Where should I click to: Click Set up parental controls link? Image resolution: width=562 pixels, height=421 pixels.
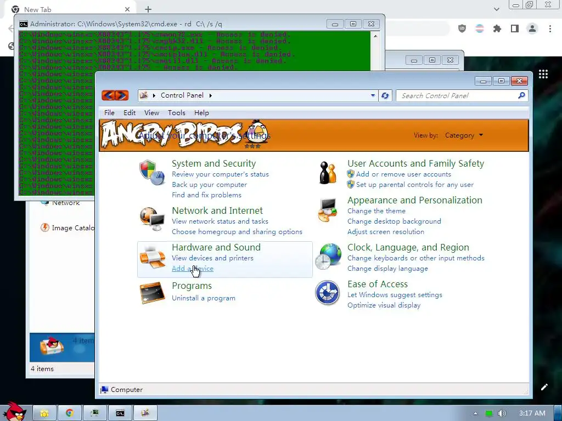pos(415,185)
